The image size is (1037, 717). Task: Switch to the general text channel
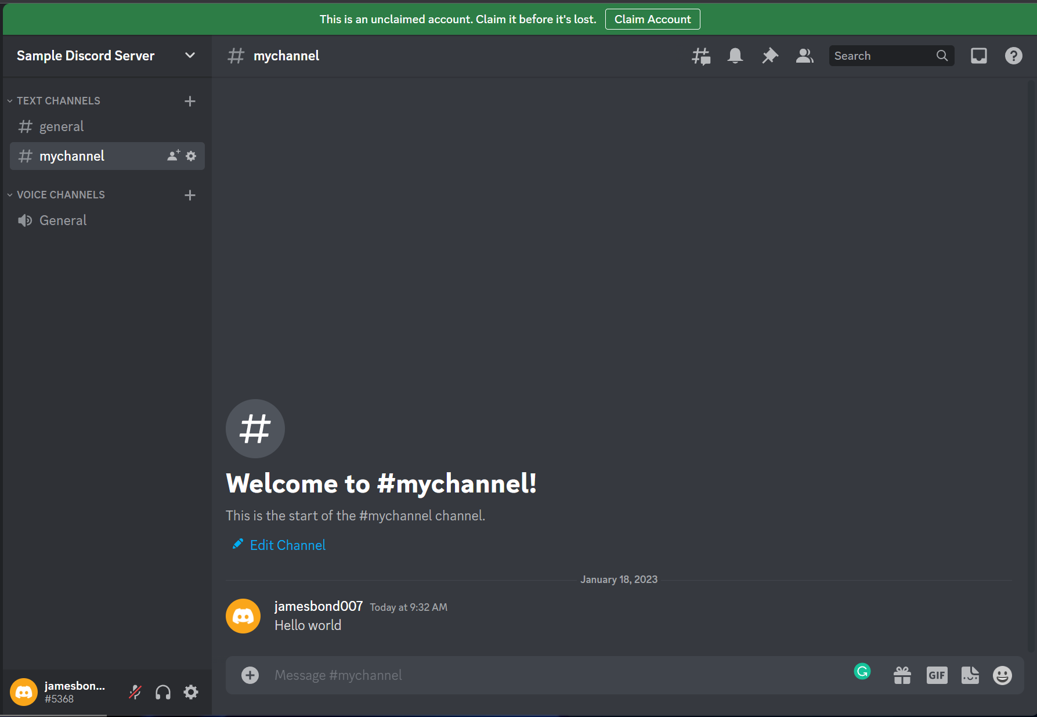[x=107, y=126]
